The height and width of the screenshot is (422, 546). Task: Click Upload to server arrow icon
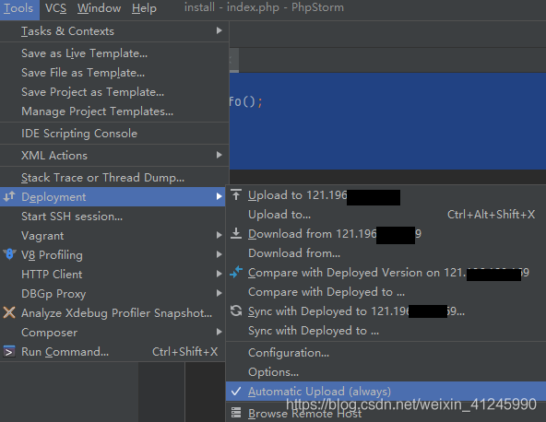236,194
